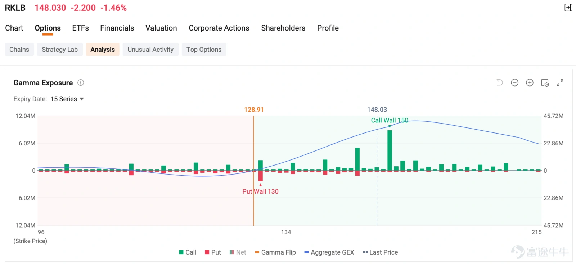Viewport: 576px width, 265px height.
Task: Toggle the Call series in the legend
Action: (x=188, y=252)
